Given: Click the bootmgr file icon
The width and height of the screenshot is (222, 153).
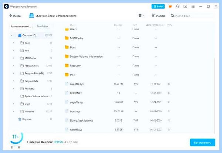Looking at the screenshot, I should click(x=67, y=111).
